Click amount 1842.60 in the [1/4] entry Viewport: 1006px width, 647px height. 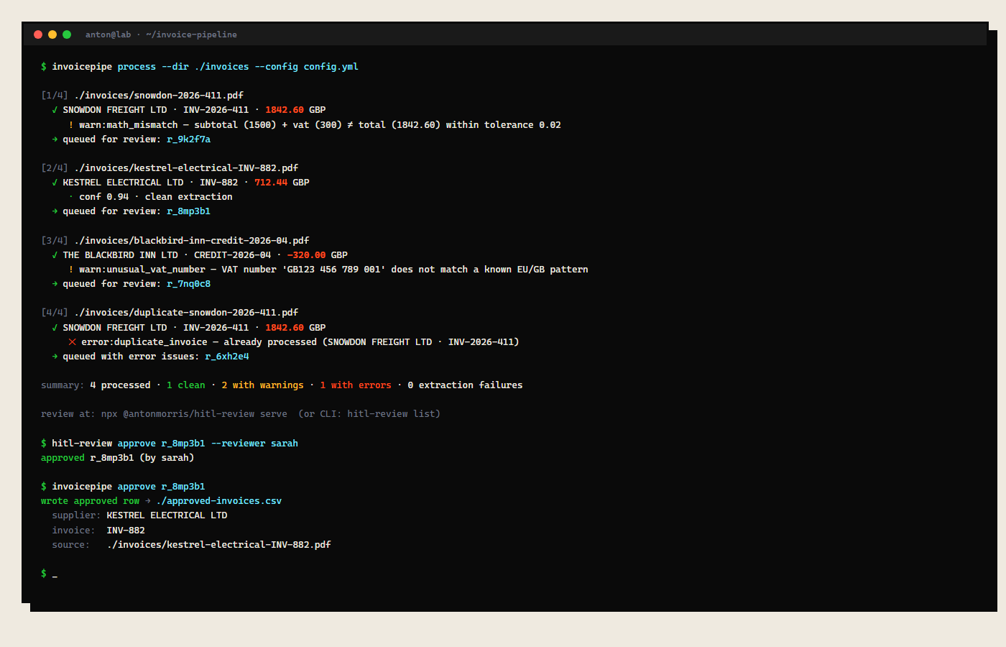[285, 110]
